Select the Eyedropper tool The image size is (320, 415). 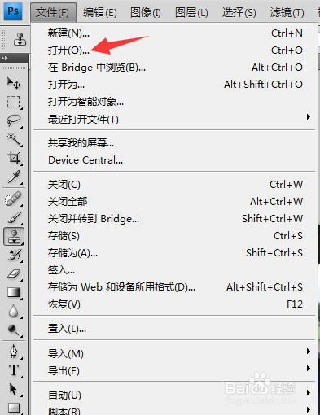tap(13, 177)
